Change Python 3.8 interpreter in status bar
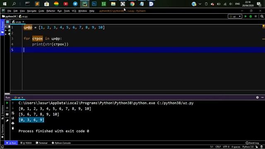The height and width of the screenshot is (149, 265). pyautogui.click(x=248, y=147)
